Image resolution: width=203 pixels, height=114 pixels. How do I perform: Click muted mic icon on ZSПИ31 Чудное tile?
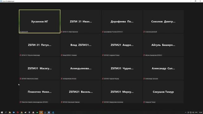click(x=103, y=79)
